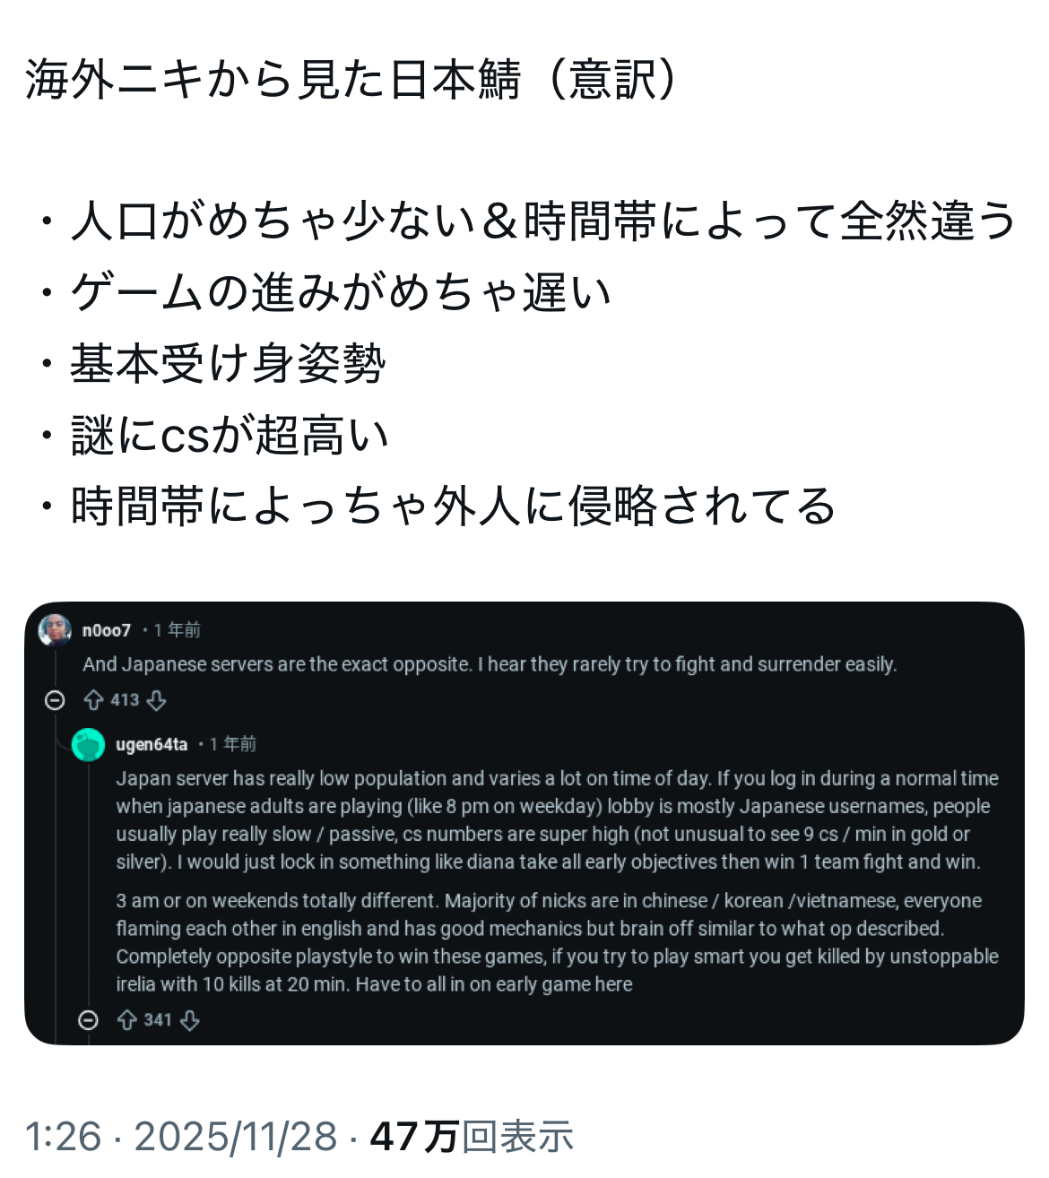Click the 2025/11/28 post date

235,1137
